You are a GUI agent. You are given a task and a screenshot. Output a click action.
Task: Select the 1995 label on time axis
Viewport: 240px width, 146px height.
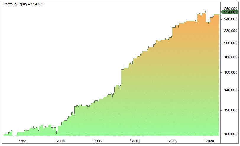coord(24,141)
